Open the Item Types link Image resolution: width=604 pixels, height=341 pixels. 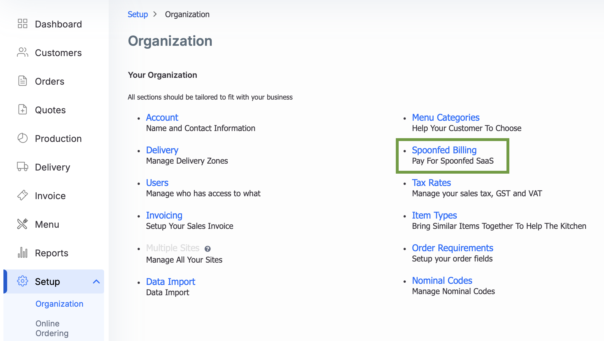434,215
